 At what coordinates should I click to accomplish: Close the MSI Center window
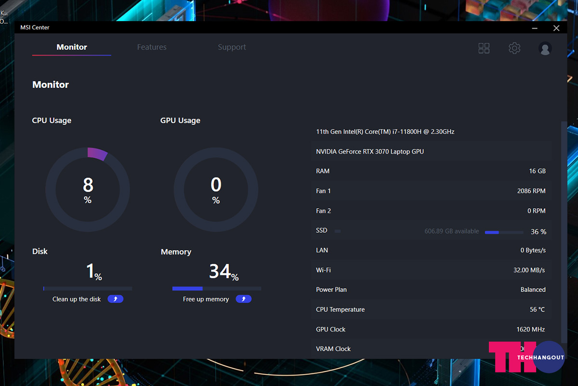(x=556, y=28)
